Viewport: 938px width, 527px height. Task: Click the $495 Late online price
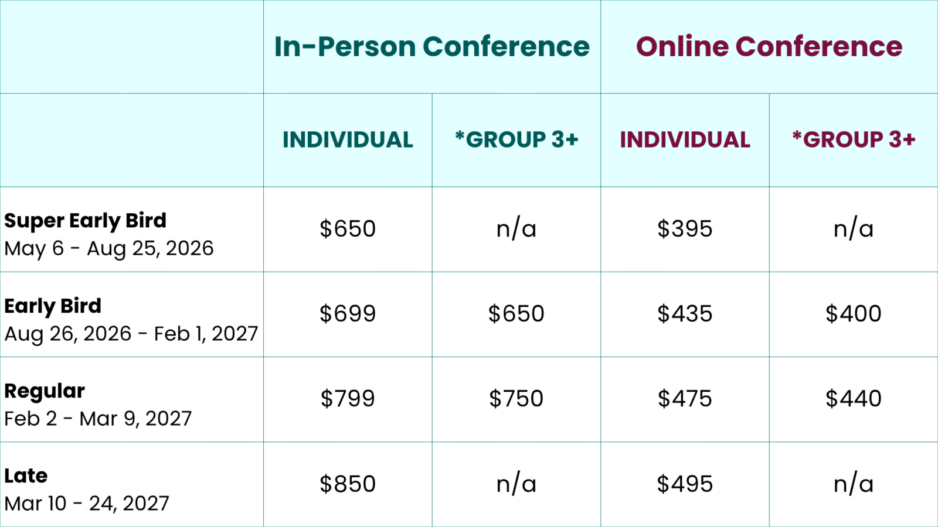(x=685, y=484)
